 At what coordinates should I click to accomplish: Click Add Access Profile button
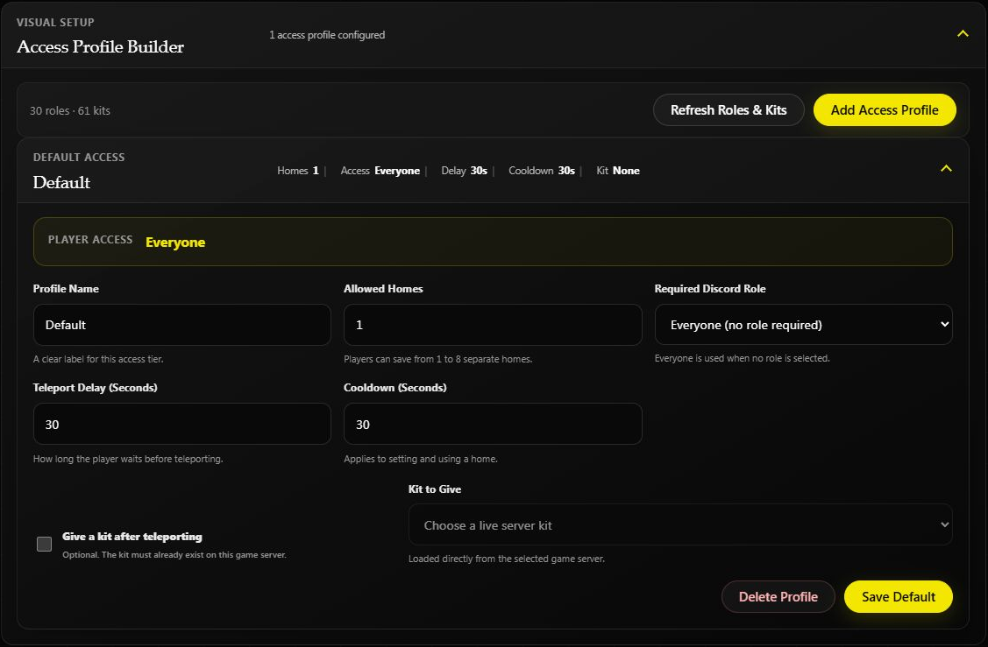click(x=885, y=110)
